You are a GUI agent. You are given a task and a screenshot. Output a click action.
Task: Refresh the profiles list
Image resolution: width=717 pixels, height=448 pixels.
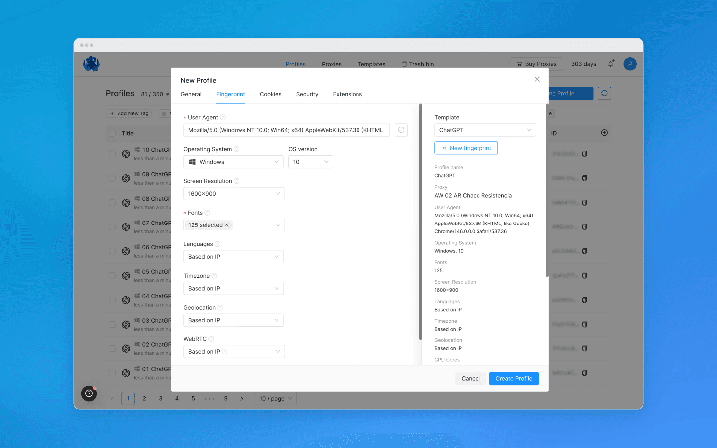604,93
